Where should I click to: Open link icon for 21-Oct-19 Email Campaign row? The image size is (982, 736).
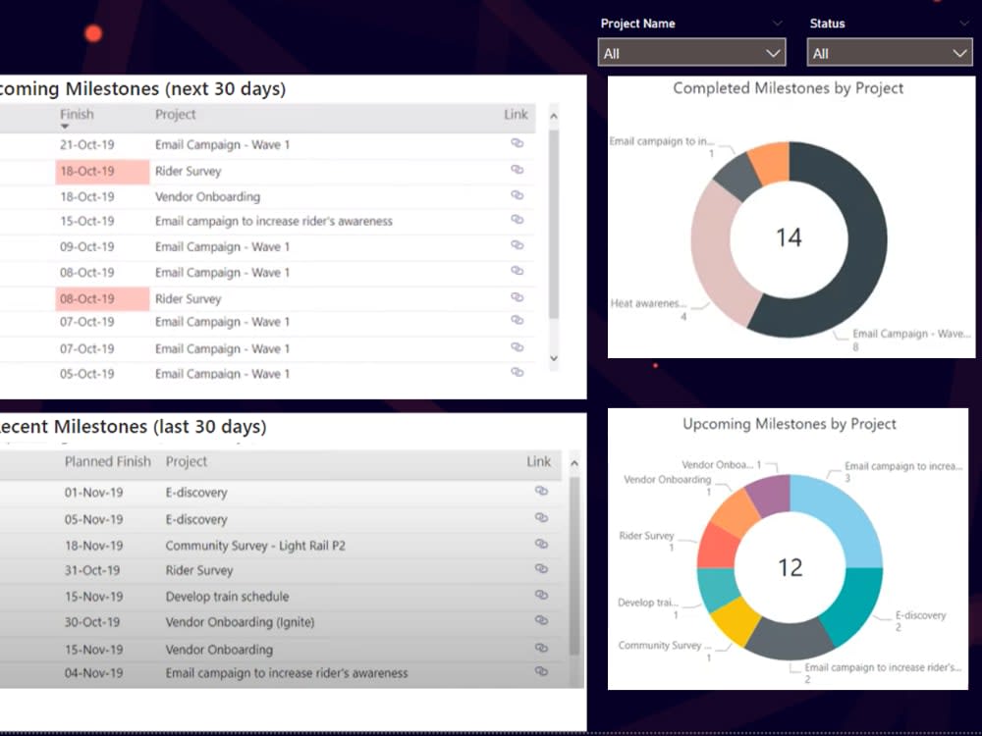click(x=517, y=143)
